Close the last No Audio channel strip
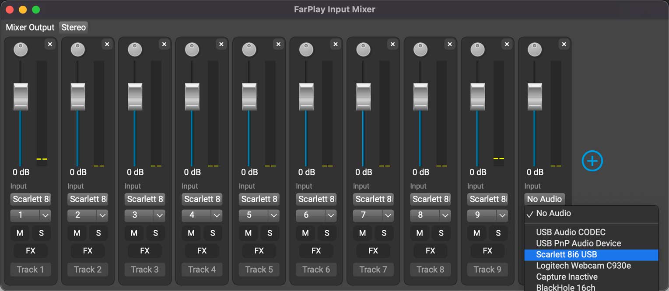Image resolution: width=669 pixels, height=291 pixels. [564, 44]
